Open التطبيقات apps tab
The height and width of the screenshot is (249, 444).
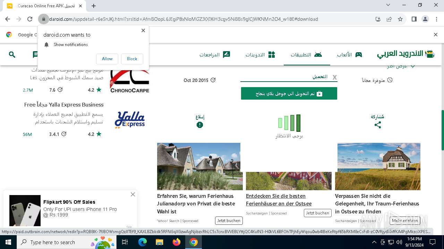307,55
